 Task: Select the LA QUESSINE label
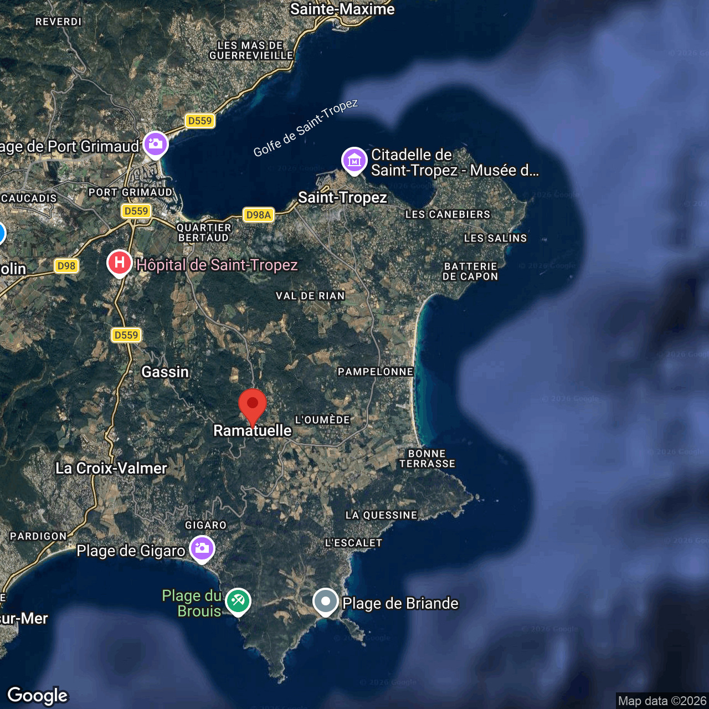(x=381, y=515)
